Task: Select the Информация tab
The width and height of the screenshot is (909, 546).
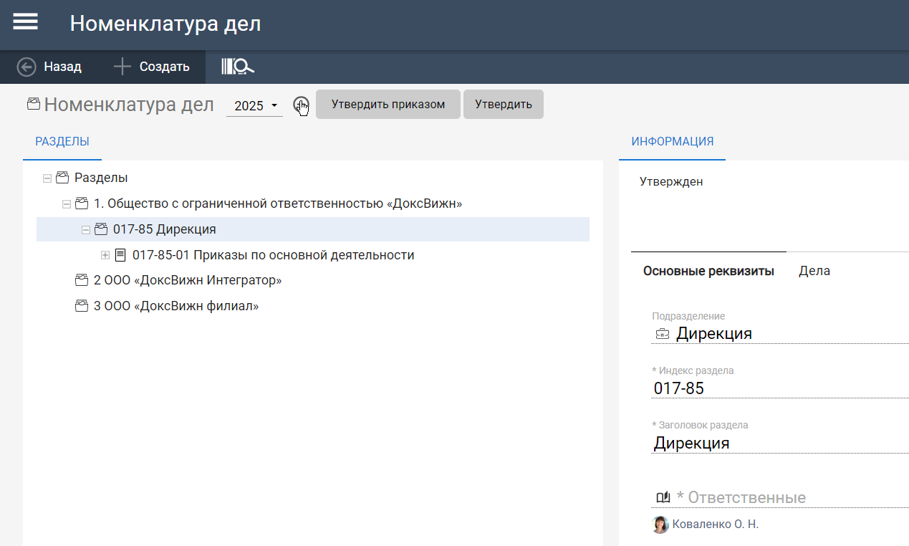Action: pos(672,141)
